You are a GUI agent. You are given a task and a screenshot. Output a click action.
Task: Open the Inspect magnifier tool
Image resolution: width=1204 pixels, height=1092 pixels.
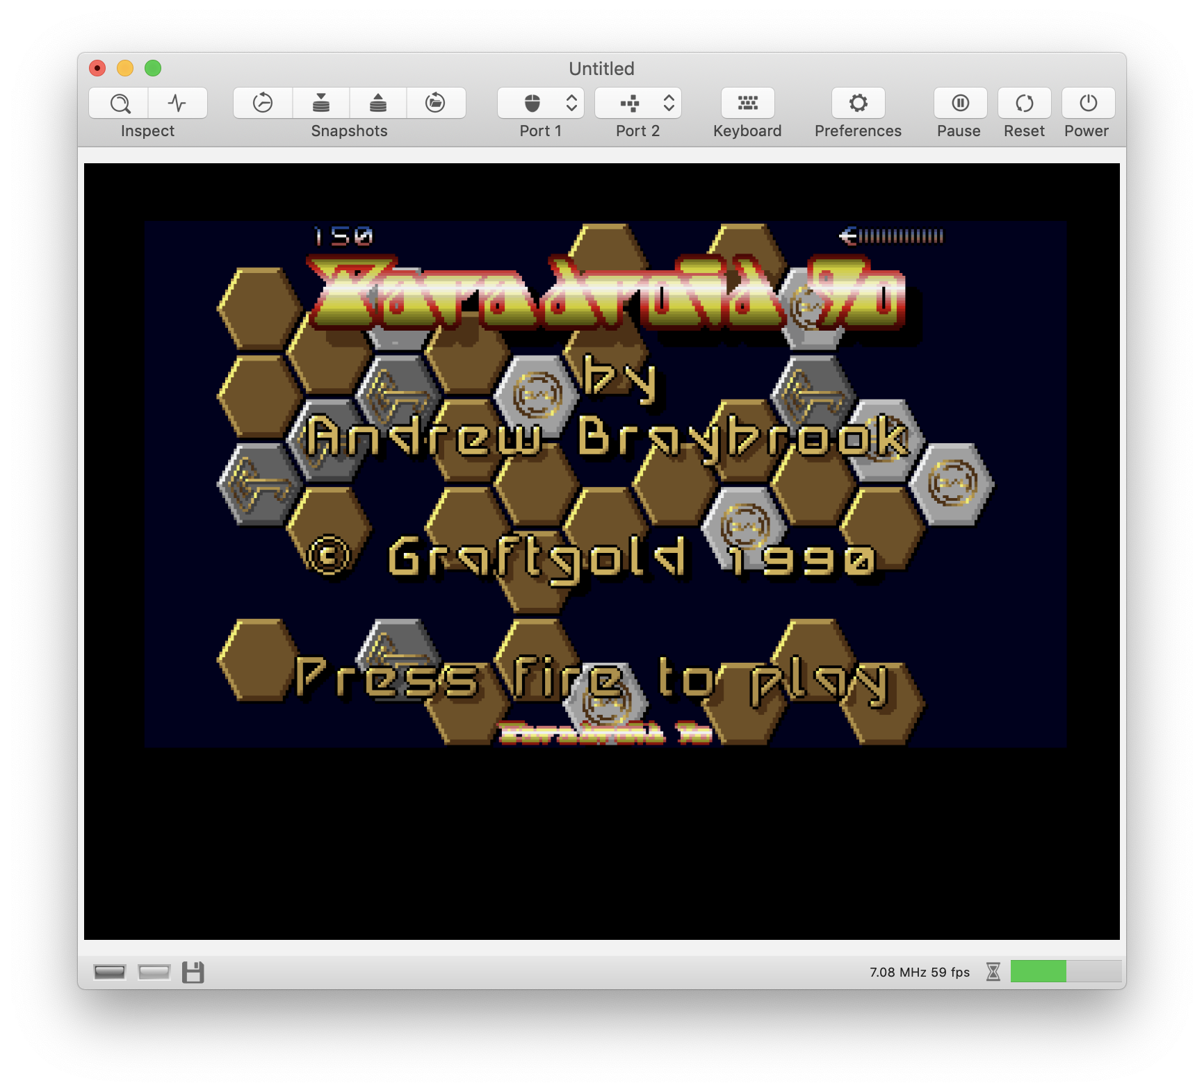click(119, 103)
